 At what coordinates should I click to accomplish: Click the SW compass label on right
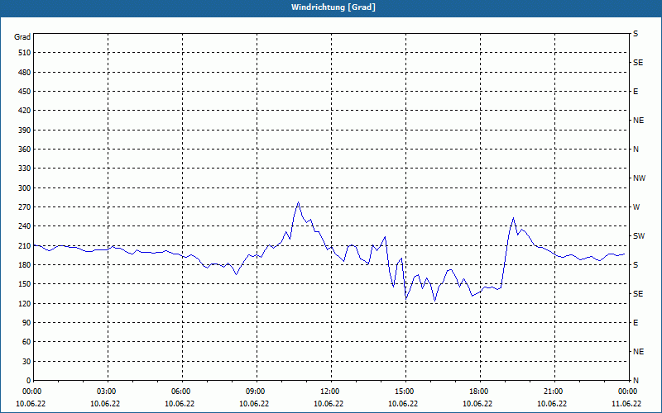tap(638, 236)
